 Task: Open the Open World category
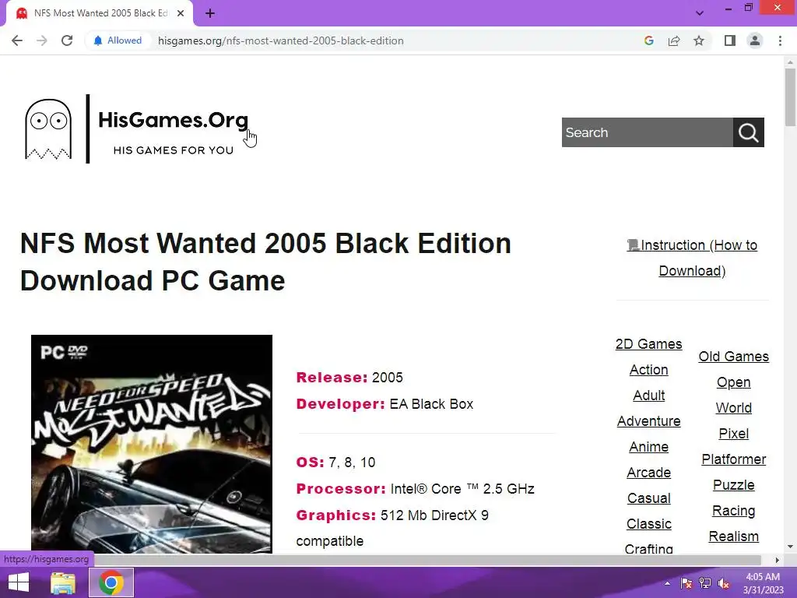[733, 395]
